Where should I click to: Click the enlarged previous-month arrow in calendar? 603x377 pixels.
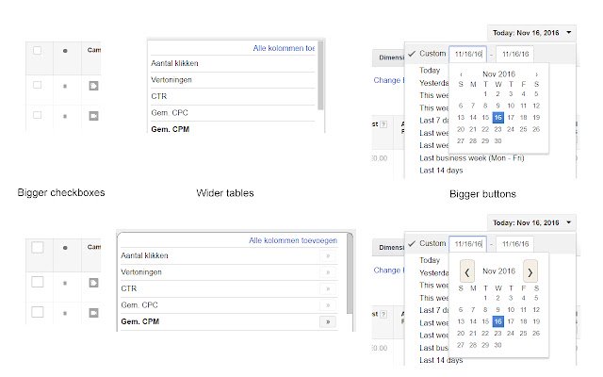(x=467, y=272)
